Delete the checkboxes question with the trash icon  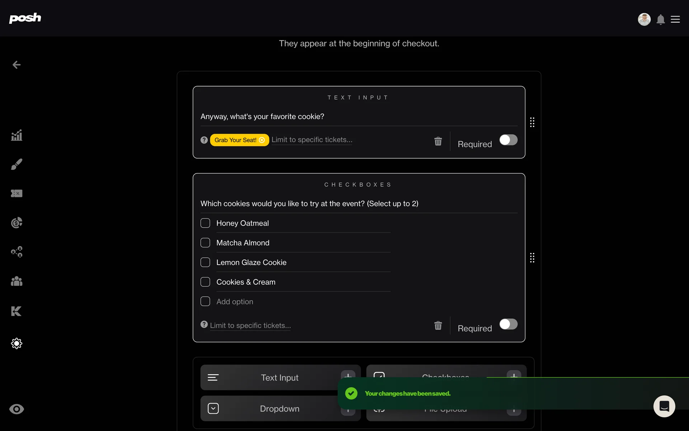pyautogui.click(x=438, y=325)
